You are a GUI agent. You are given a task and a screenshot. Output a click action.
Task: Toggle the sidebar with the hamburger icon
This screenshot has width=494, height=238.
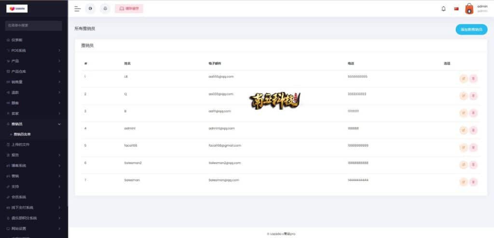click(77, 9)
